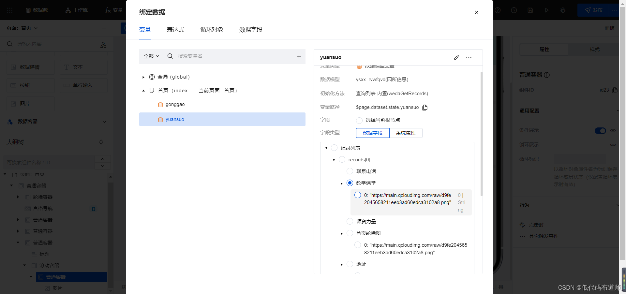Select first item radio under 教学课堂
The image size is (626, 294).
pyautogui.click(x=357, y=195)
